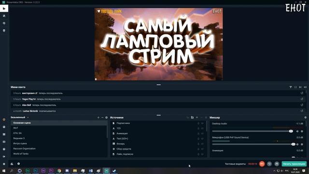
Task: Open the stream schedule calendar button
Action: [x=277, y=164]
